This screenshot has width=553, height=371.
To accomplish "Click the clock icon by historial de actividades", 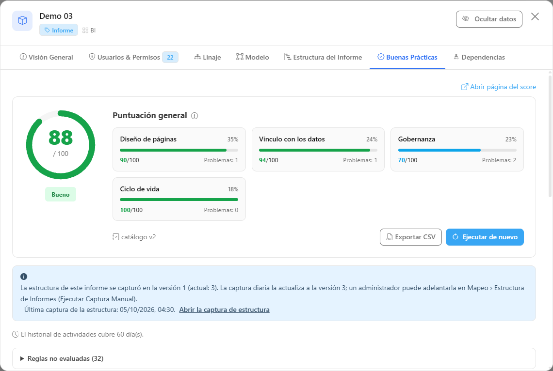I will (16, 334).
